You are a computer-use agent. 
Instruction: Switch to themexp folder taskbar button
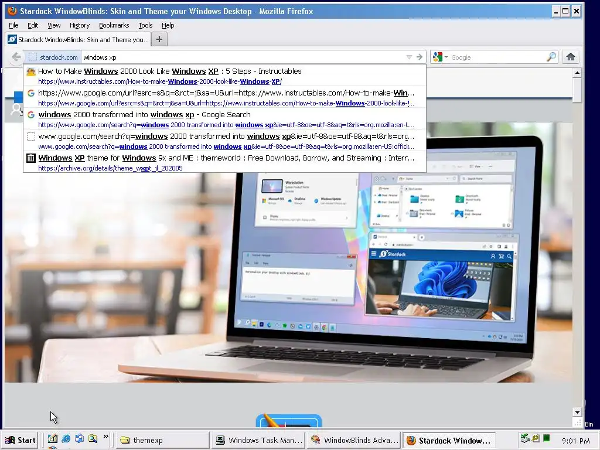coord(162,440)
